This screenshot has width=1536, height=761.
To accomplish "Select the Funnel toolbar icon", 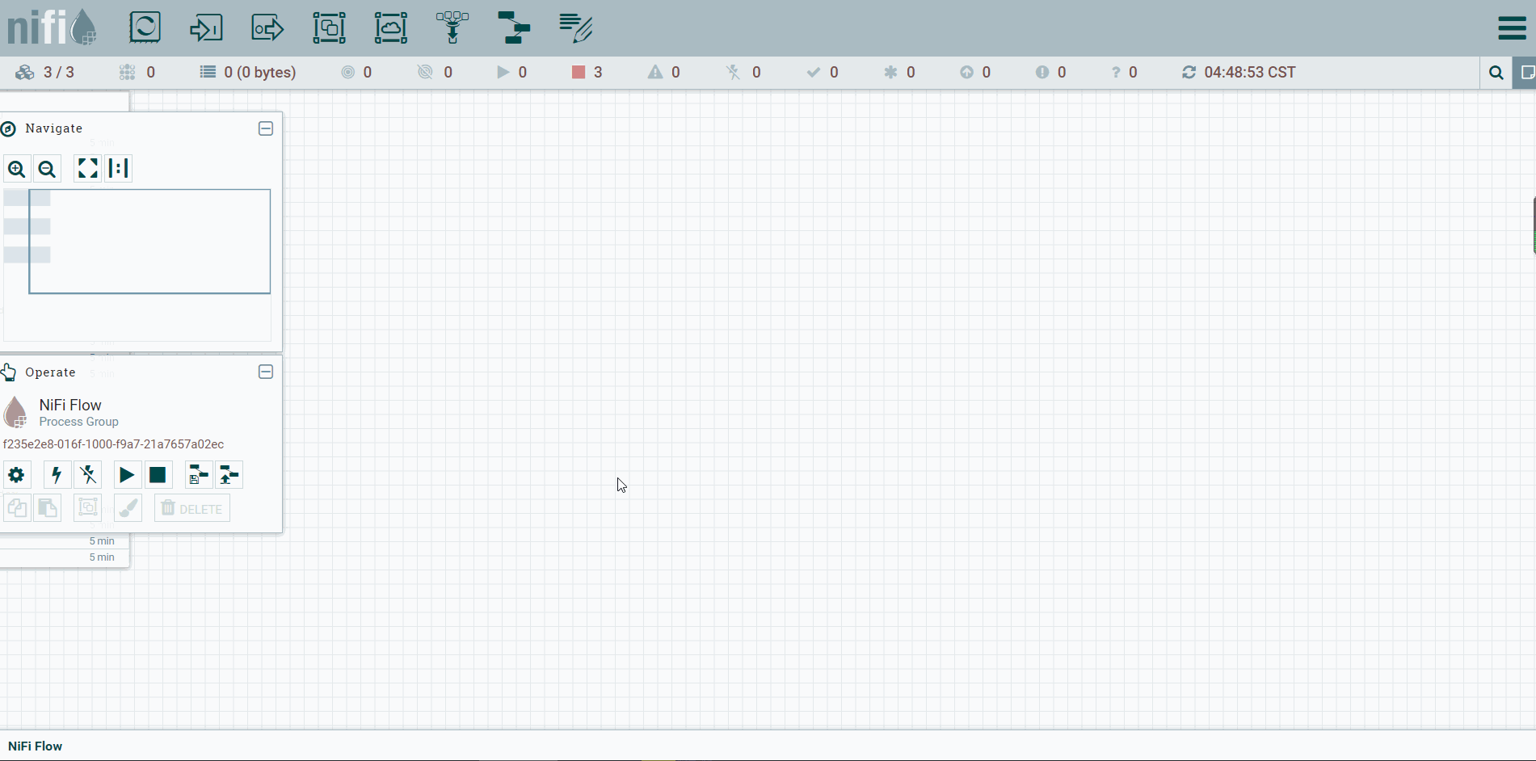I will pos(452,27).
